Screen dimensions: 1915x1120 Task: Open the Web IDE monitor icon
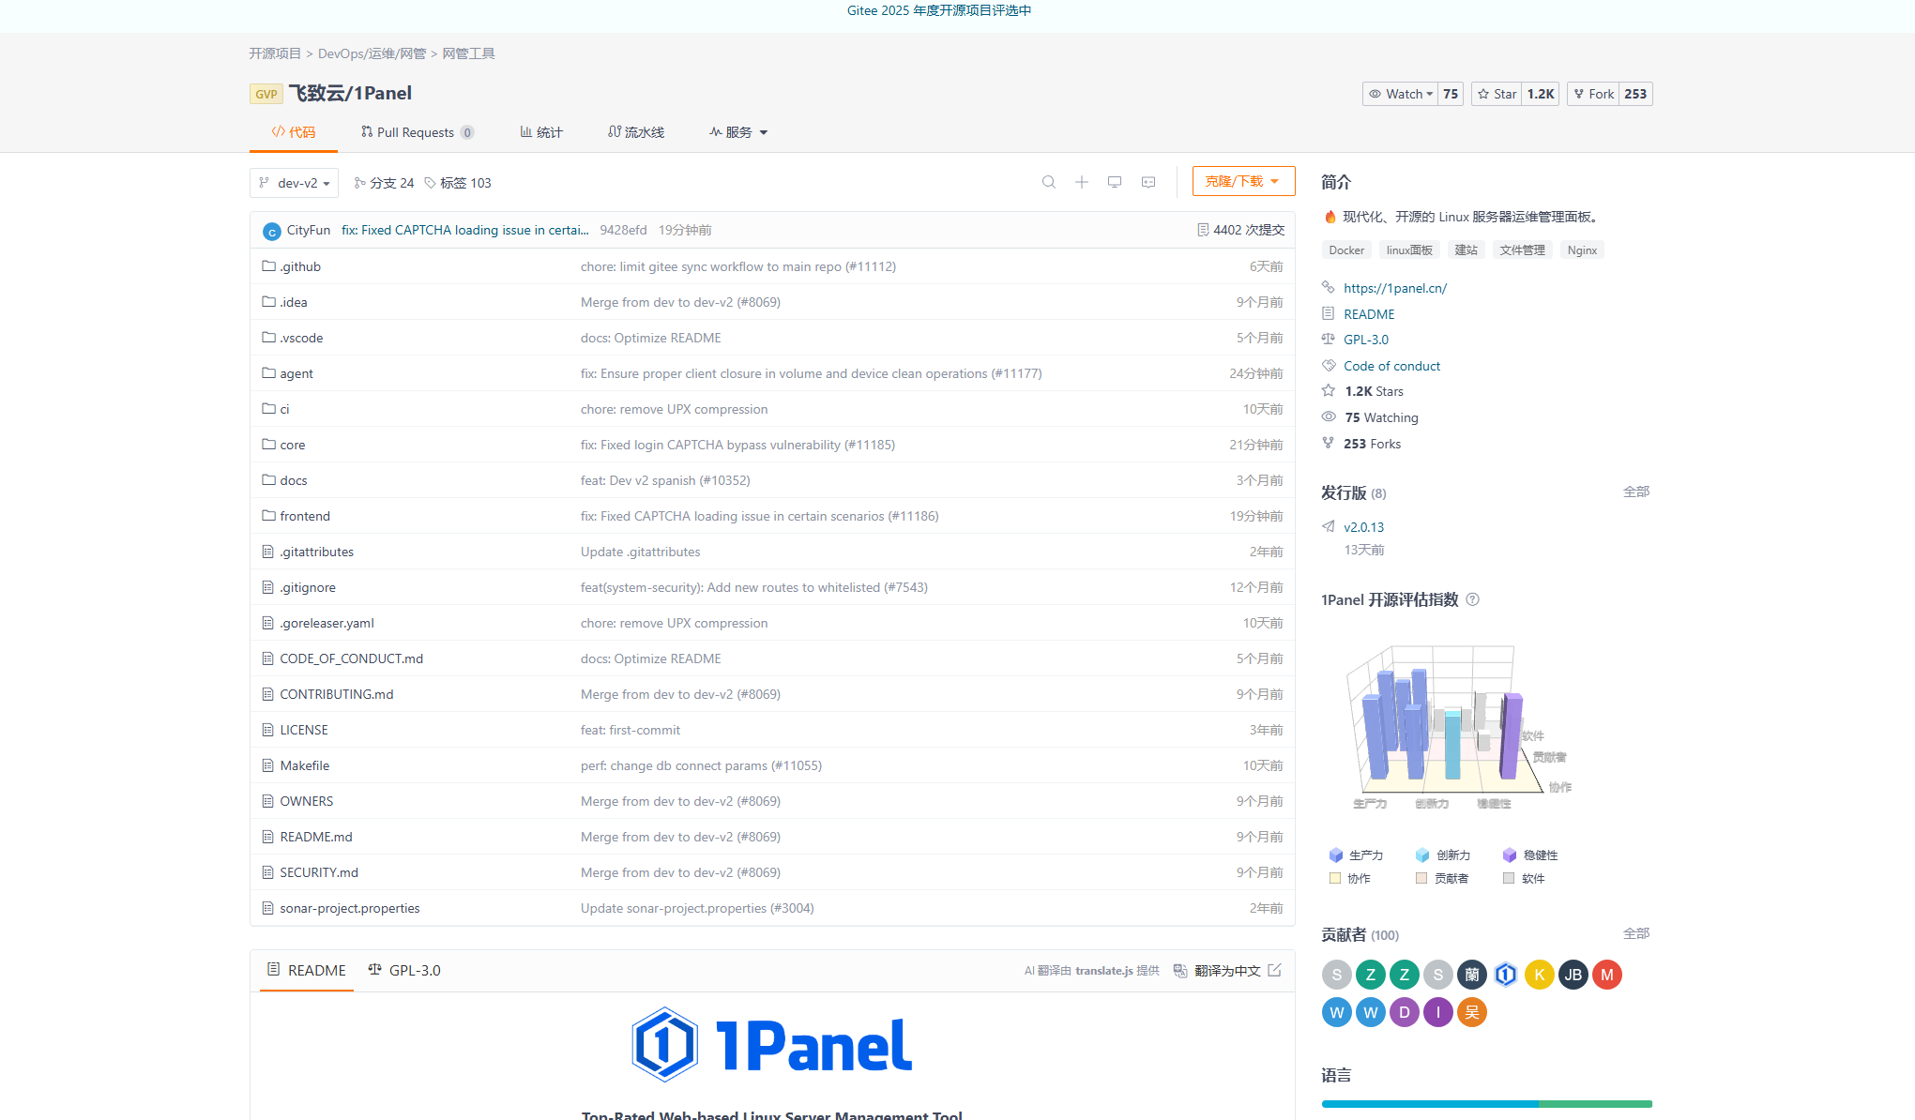[x=1114, y=182]
